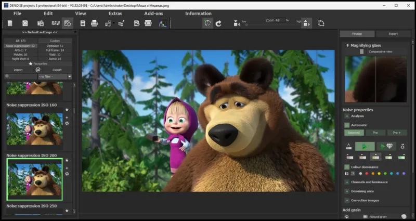Toggle the post-processing settings gear icon
Screen dimensions: 416x221
(68, 23)
